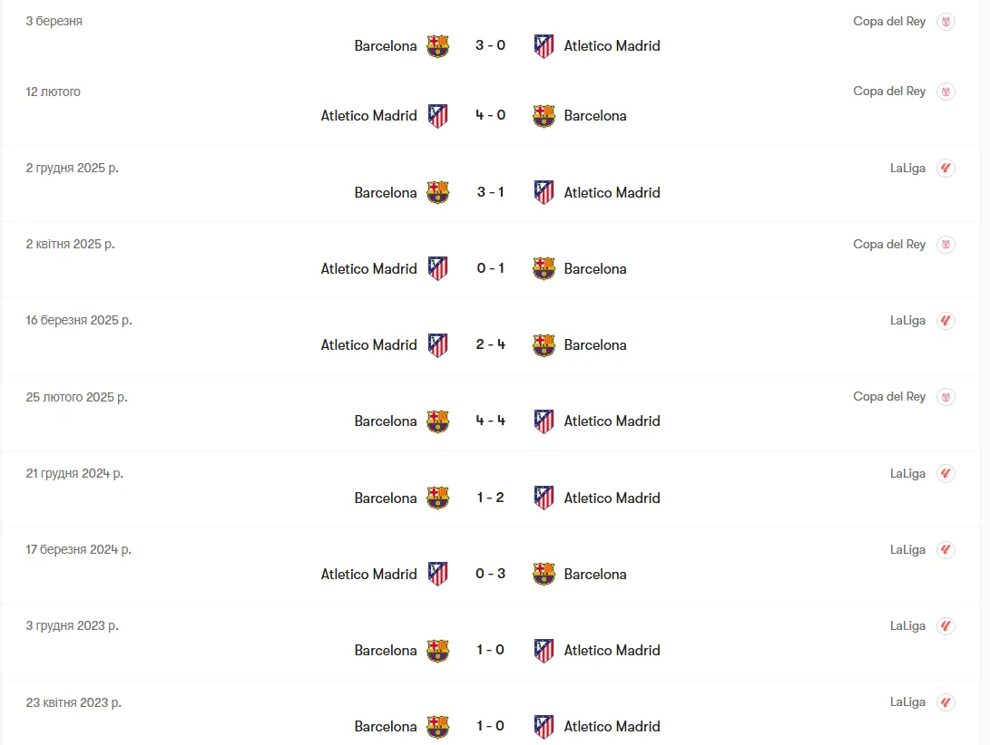Select the 1 - 2 score on 21 грудня 2024
990x745 pixels.
pos(490,498)
